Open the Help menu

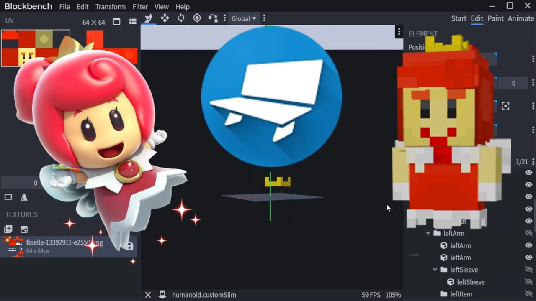[183, 7]
